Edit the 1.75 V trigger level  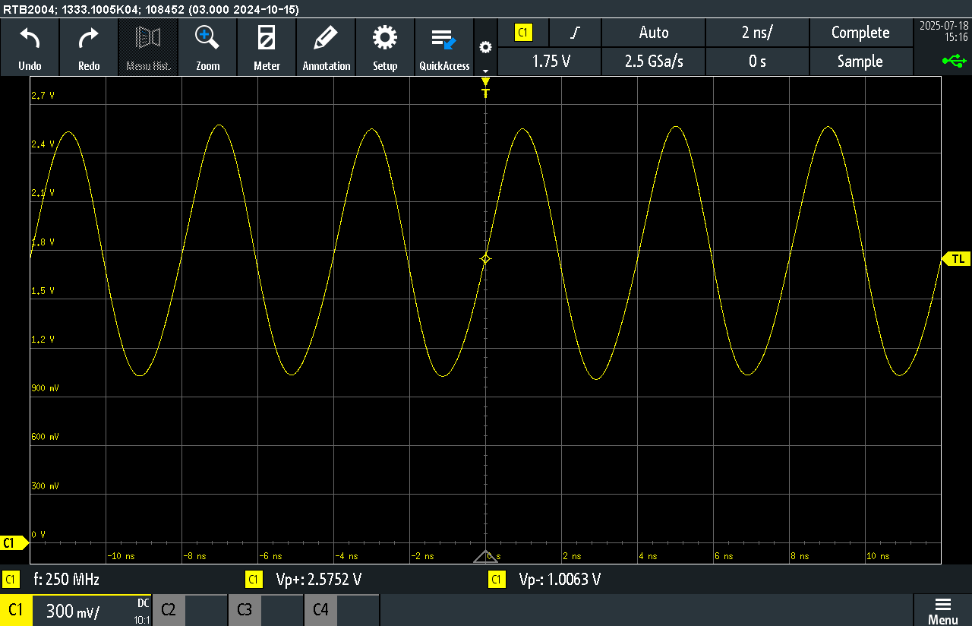pos(551,62)
